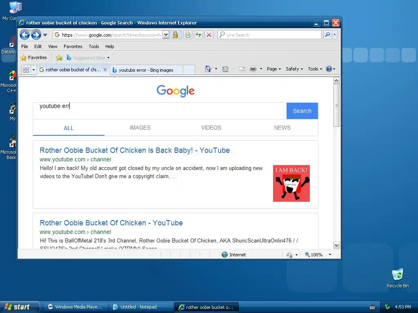The width and height of the screenshot is (418, 313).
Task: Open Suggested Sites link
Action: click(x=88, y=57)
